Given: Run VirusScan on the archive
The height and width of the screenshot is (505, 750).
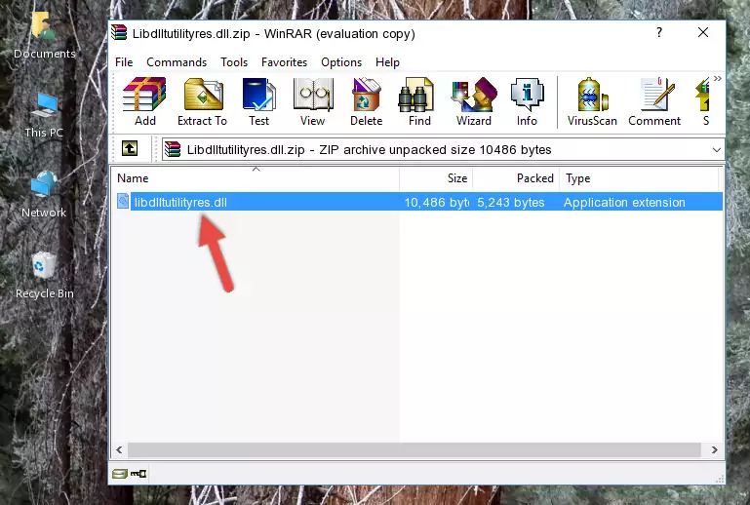Looking at the screenshot, I should pos(592,101).
